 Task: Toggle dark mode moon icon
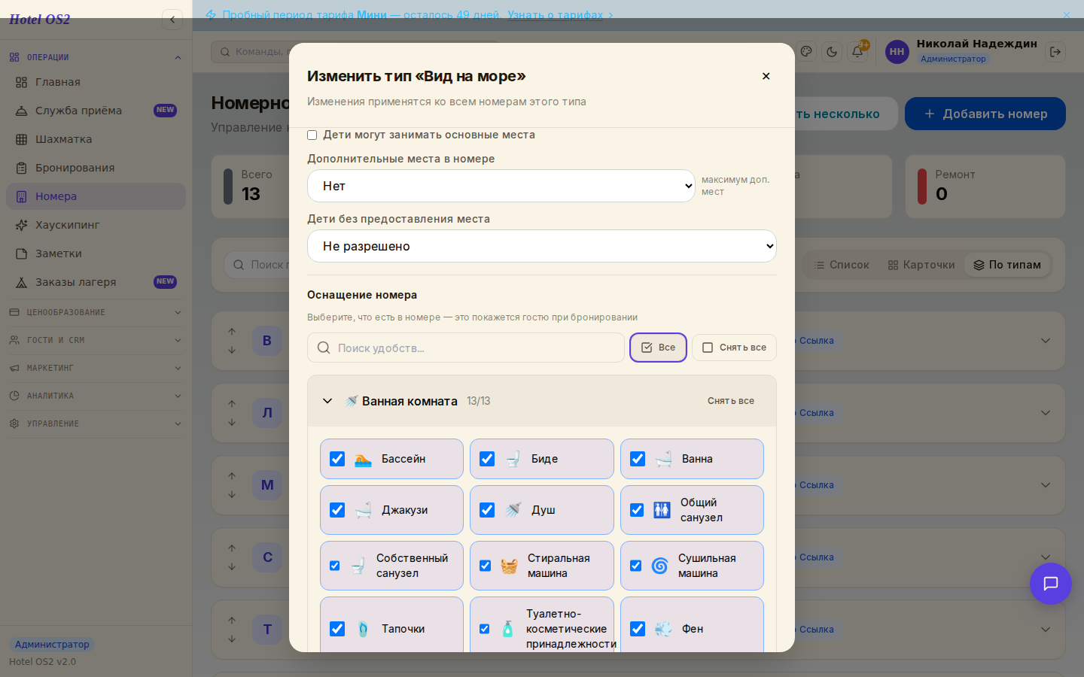tap(831, 52)
